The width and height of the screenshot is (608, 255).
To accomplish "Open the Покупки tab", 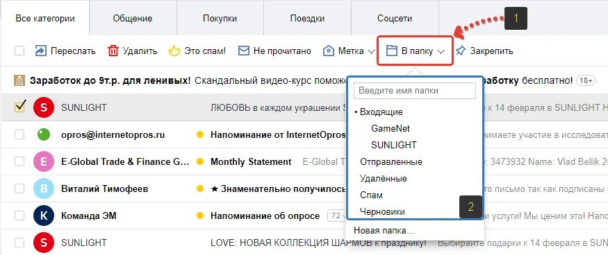I will tap(220, 19).
